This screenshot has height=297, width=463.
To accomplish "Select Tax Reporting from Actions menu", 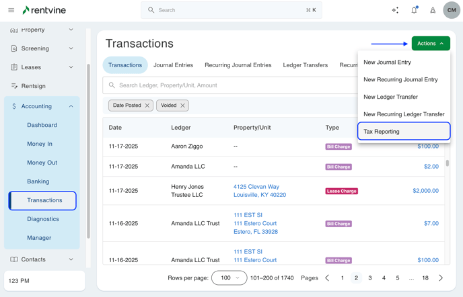I will click(404, 132).
